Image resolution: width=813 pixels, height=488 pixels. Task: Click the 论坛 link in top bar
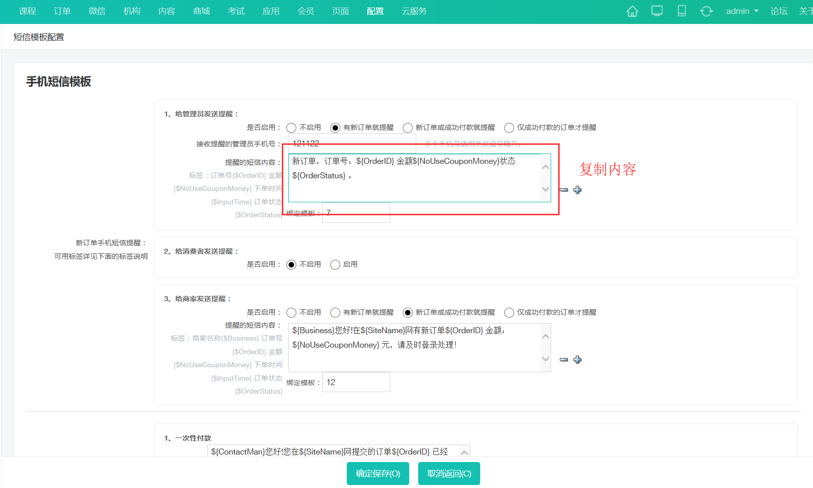click(x=778, y=10)
